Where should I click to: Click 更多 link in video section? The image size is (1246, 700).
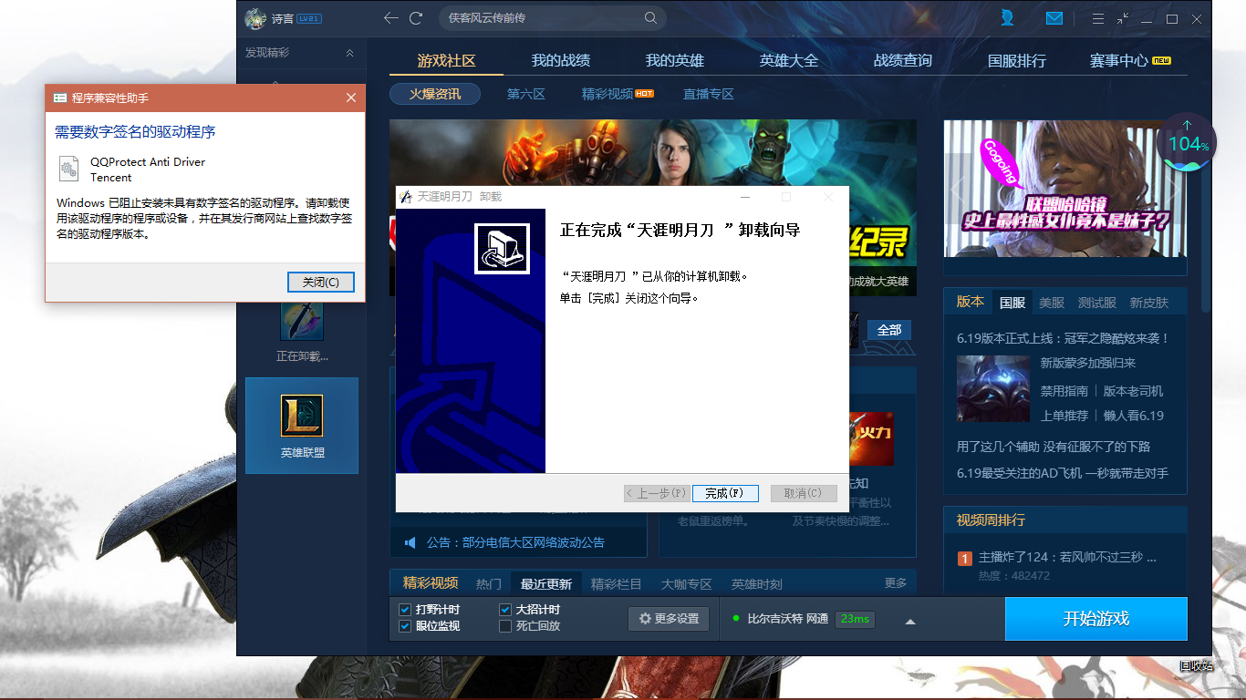pyautogui.click(x=896, y=583)
